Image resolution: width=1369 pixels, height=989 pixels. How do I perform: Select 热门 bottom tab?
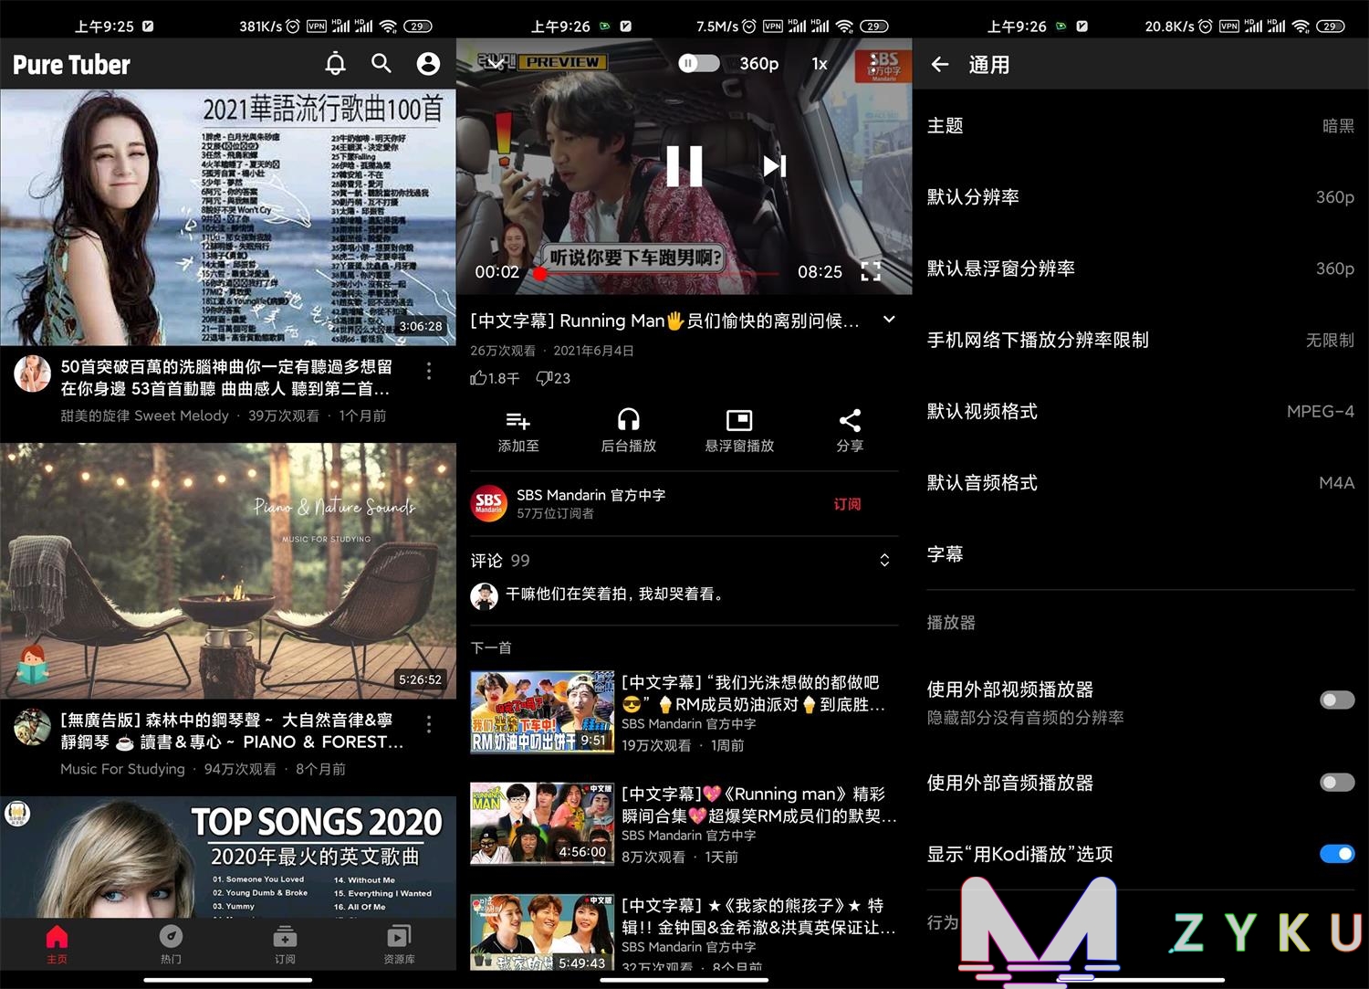pos(171,944)
